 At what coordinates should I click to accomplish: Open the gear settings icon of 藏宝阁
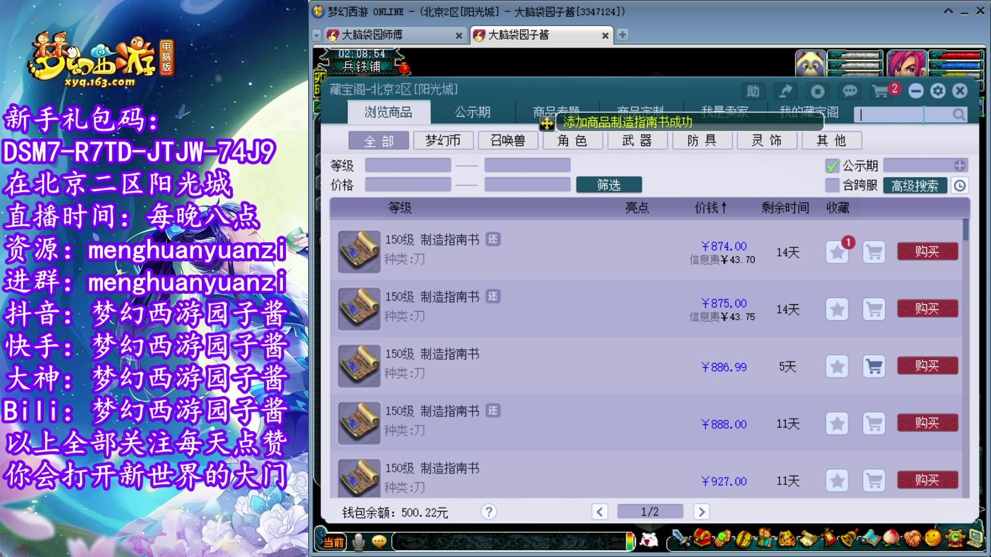938,91
